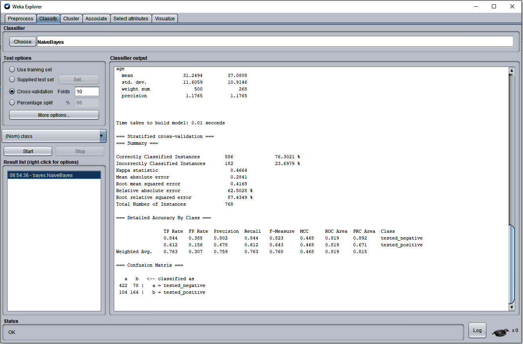Open the Select attributes tab
This screenshot has width=523, height=344.
(x=131, y=19)
